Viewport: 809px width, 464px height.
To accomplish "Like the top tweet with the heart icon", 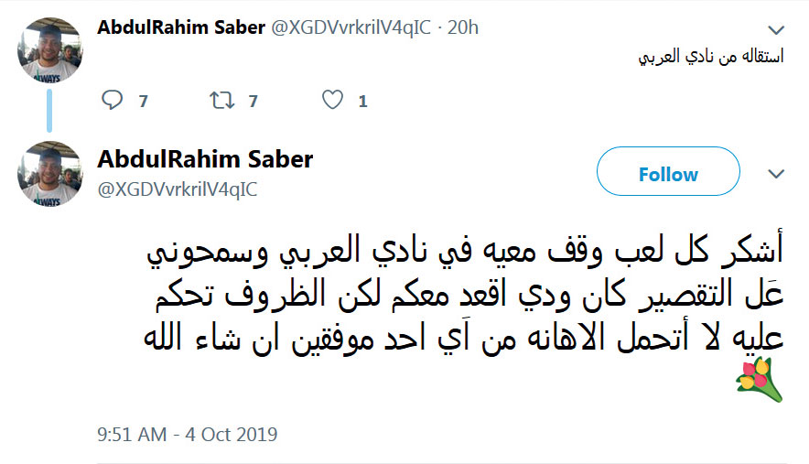I will 333,101.
